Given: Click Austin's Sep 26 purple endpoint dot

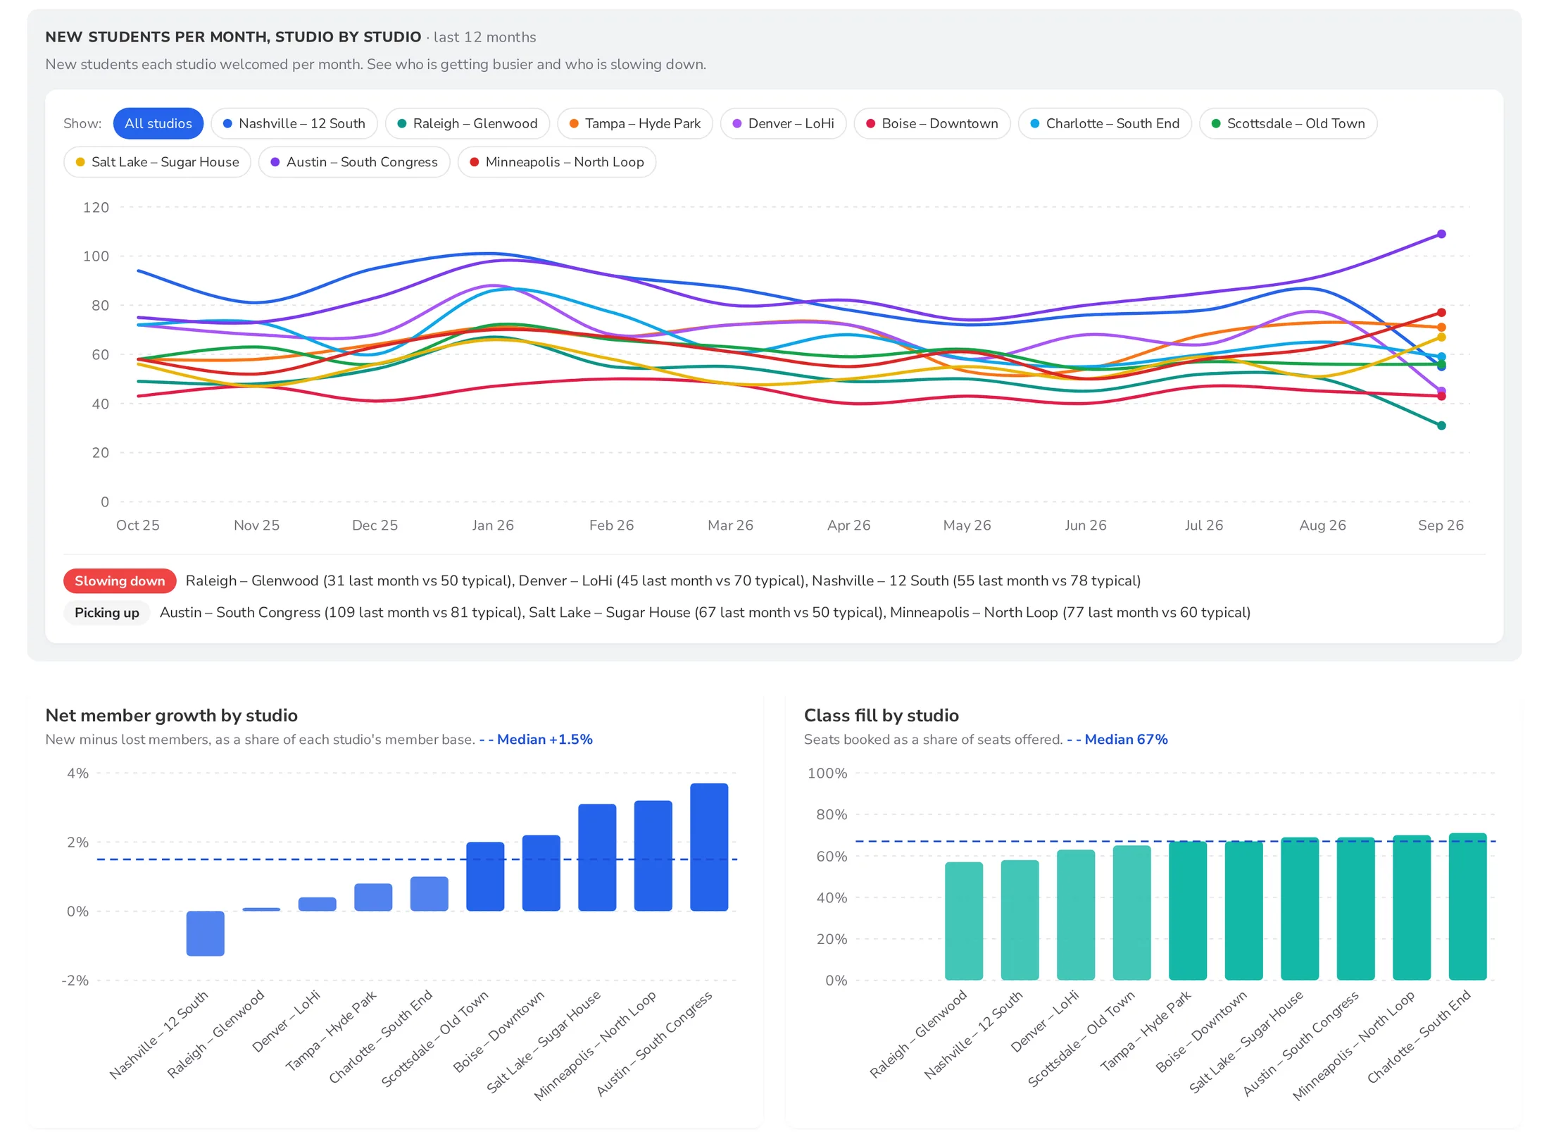Looking at the screenshot, I should click(1441, 234).
